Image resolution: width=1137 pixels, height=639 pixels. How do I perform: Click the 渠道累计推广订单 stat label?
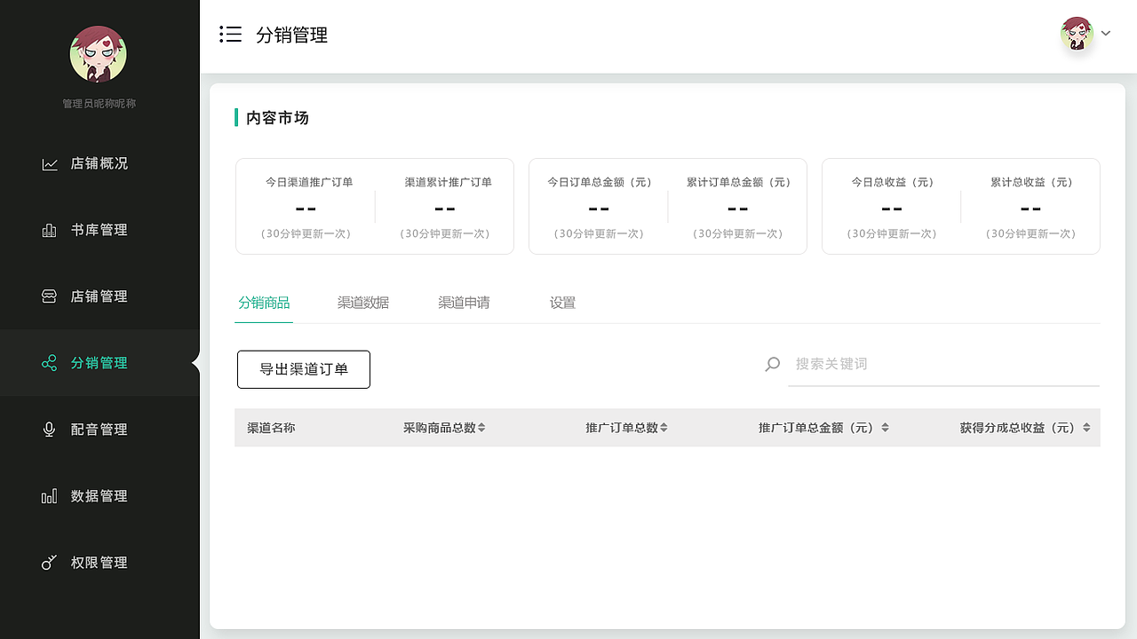click(x=449, y=182)
